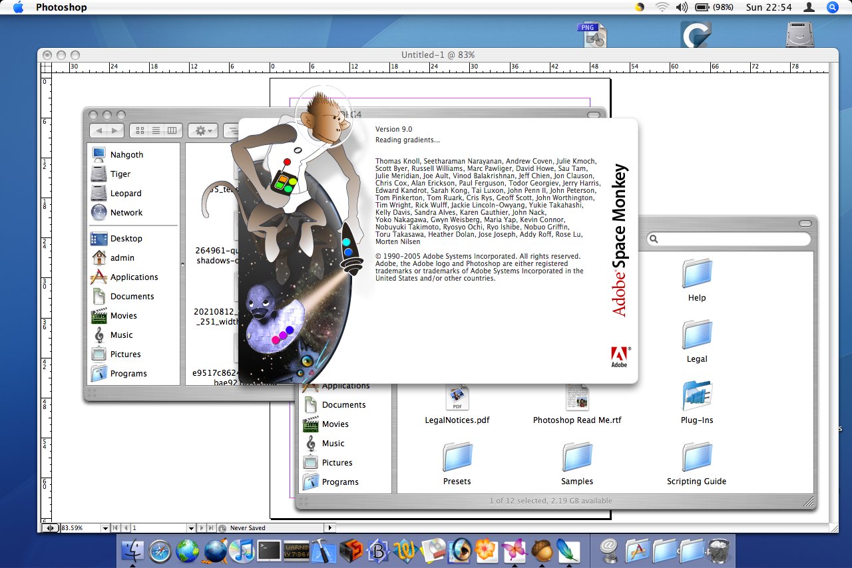Launch Safari from the Dock
The width and height of the screenshot is (852, 568).
pyautogui.click(x=158, y=551)
